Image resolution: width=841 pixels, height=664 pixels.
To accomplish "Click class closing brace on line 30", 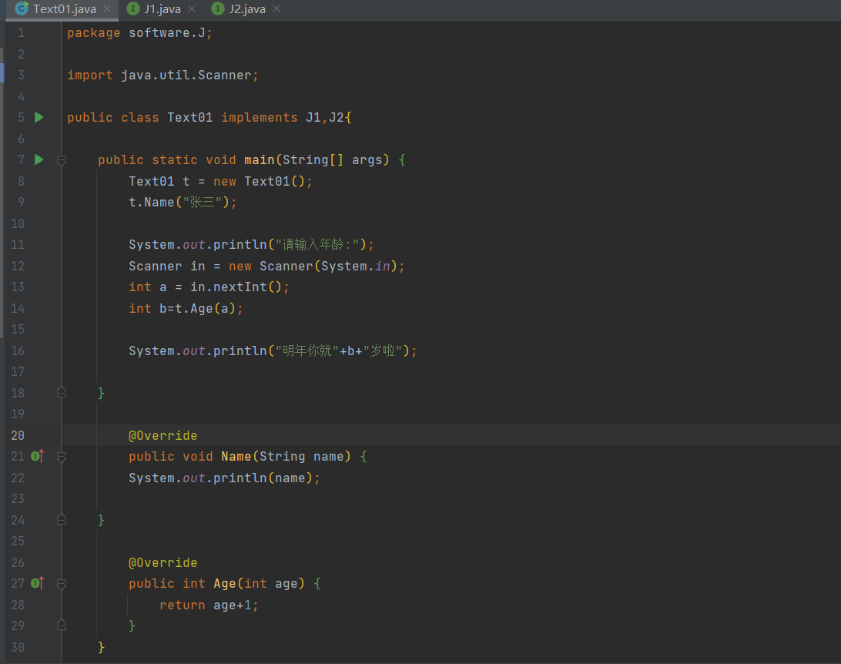I will (x=102, y=647).
